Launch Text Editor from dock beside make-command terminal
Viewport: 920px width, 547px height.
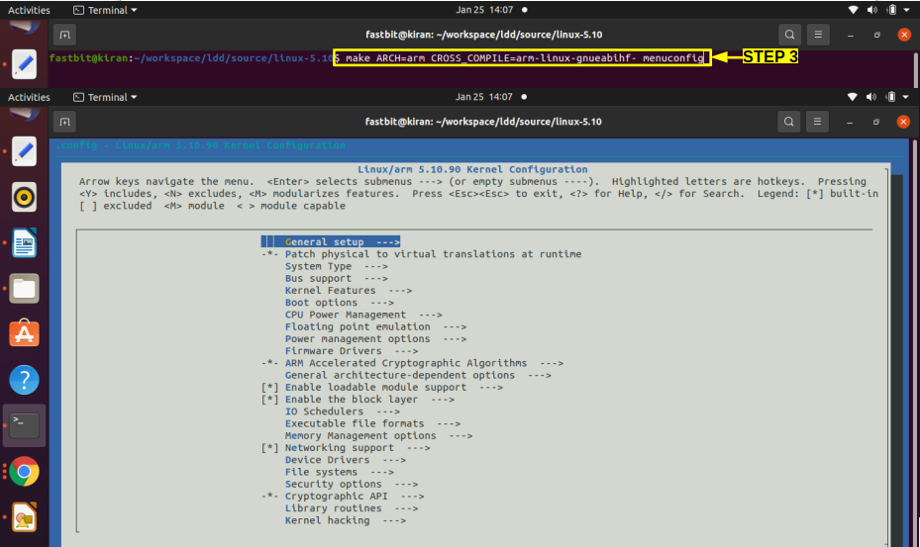(24, 64)
